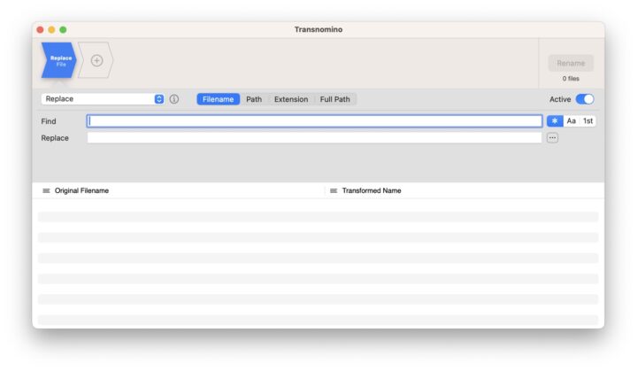Select the Path scope tab
Viewport: 637px width, 371px height.
tap(254, 99)
